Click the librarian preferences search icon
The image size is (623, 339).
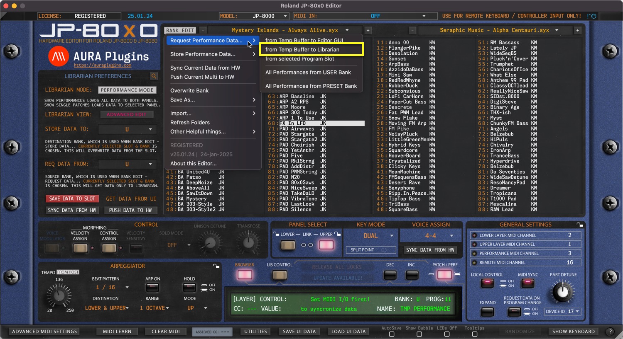[154, 76]
